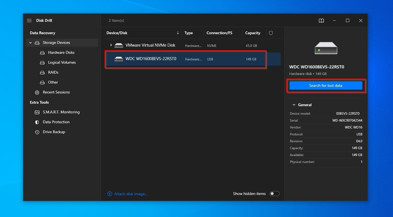Select Other under Storage Devices
The image size is (393, 217).
[53, 82]
